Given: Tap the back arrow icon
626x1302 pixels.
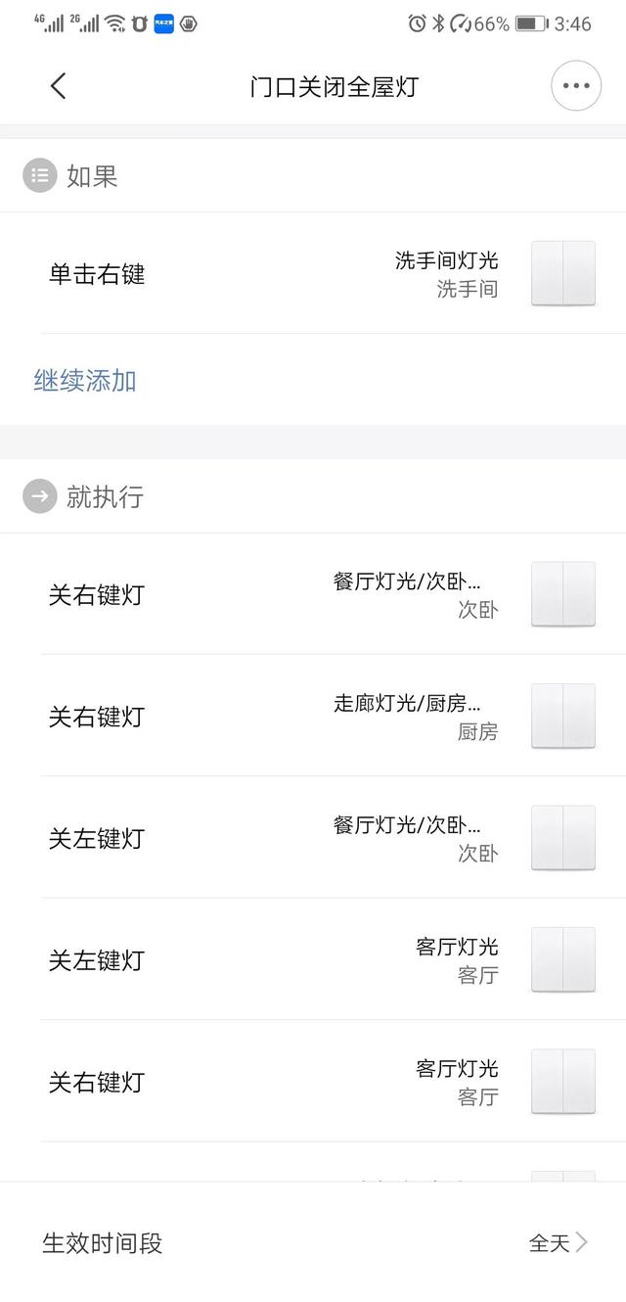Looking at the screenshot, I should pos(59,86).
